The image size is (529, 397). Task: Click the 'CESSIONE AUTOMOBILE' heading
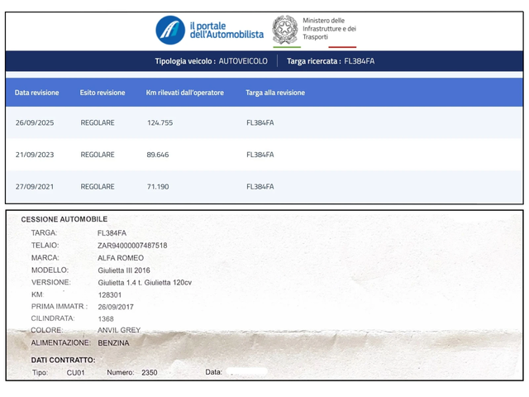(x=64, y=219)
